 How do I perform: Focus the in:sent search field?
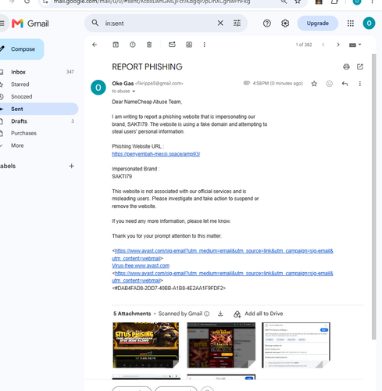[x=159, y=23]
